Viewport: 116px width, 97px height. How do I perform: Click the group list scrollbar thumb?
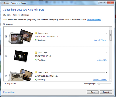[111, 35]
